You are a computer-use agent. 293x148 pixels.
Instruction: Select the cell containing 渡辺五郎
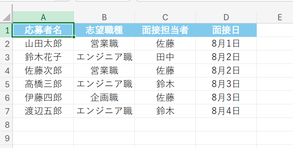(x=43, y=111)
